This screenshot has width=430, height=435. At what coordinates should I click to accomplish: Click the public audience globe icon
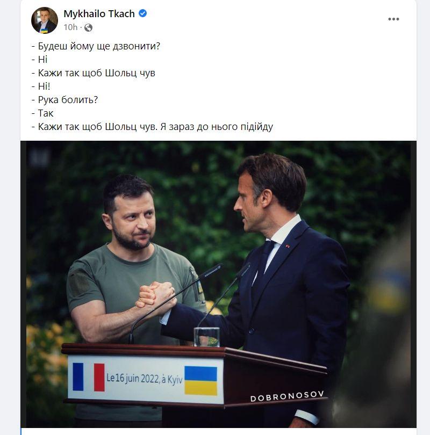click(x=88, y=27)
